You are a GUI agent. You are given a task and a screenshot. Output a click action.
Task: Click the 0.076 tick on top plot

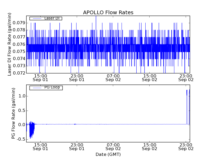pos(19,44)
